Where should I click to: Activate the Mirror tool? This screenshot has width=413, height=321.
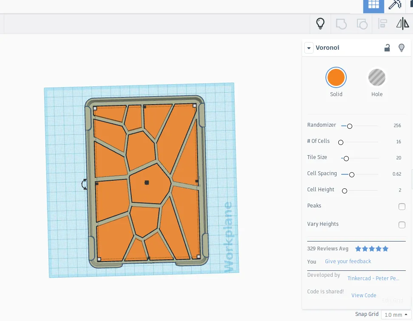403,24
